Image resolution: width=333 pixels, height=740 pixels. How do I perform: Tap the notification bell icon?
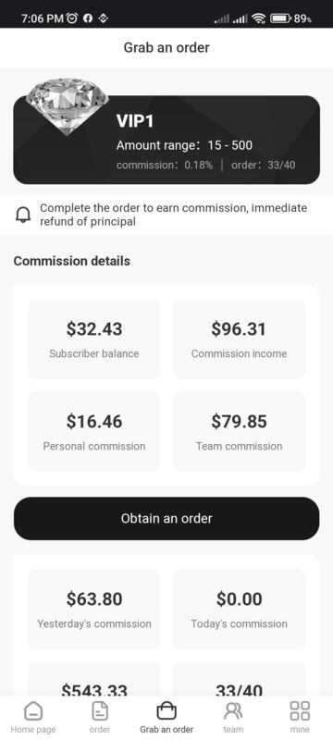click(23, 215)
